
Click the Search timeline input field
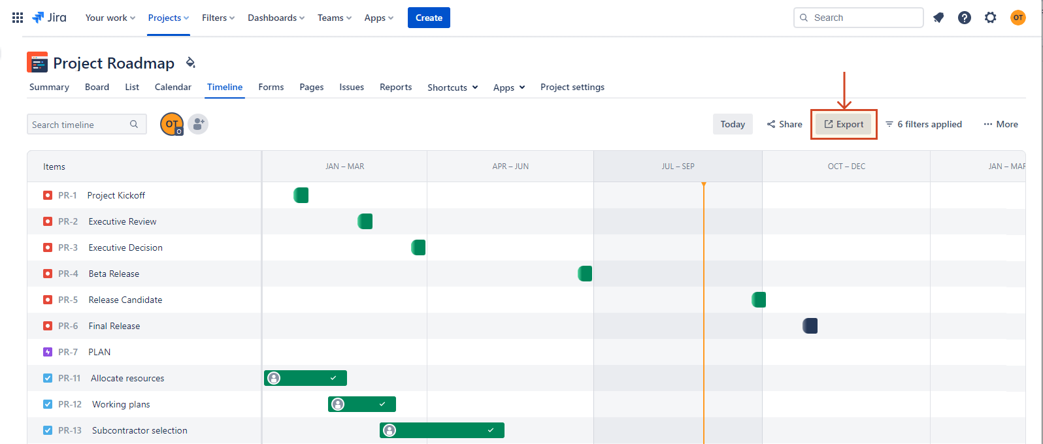pos(78,124)
